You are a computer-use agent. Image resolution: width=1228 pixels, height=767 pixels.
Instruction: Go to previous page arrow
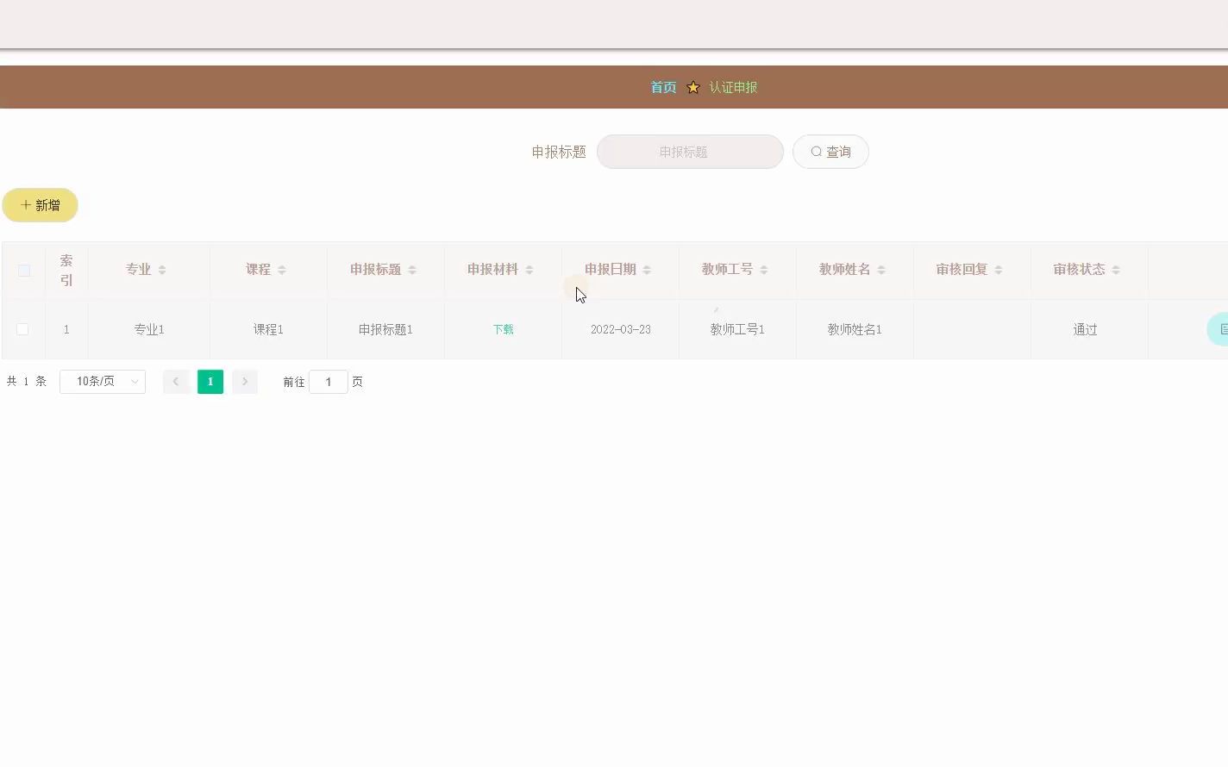[176, 382]
